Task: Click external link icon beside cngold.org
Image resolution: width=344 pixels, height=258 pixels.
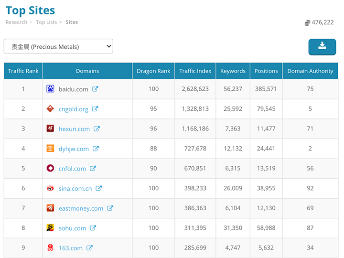Action: pyautogui.click(x=95, y=109)
